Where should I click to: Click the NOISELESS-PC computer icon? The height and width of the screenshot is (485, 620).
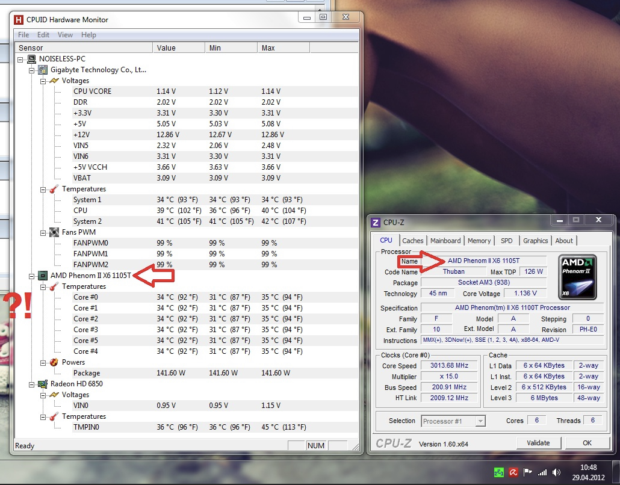click(x=32, y=59)
